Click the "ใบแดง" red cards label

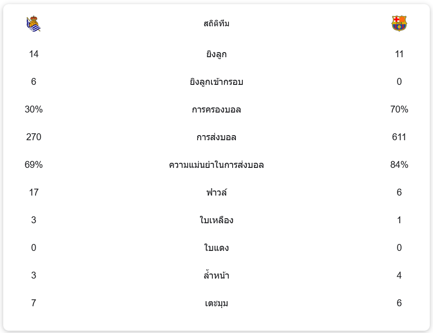216,248
